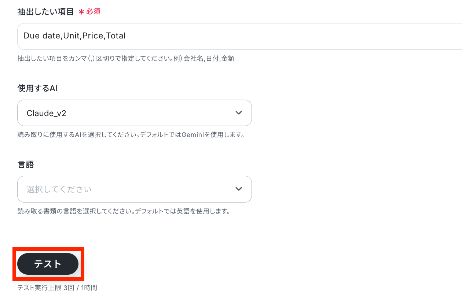Click the 使用するAI label
The image size is (462, 304).
click(37, 88)
